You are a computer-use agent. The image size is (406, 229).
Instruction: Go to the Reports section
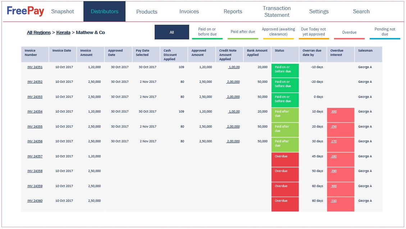click(x=233, y=11)
